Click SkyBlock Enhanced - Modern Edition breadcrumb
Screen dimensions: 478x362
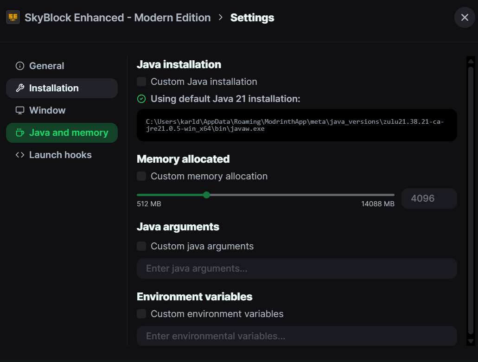point(118,18)
